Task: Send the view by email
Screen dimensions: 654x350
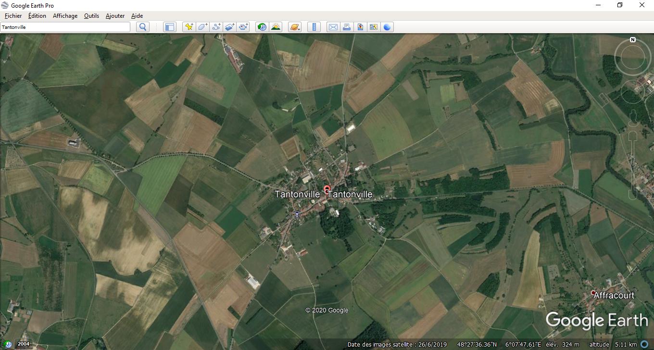Action: [333, 27]
